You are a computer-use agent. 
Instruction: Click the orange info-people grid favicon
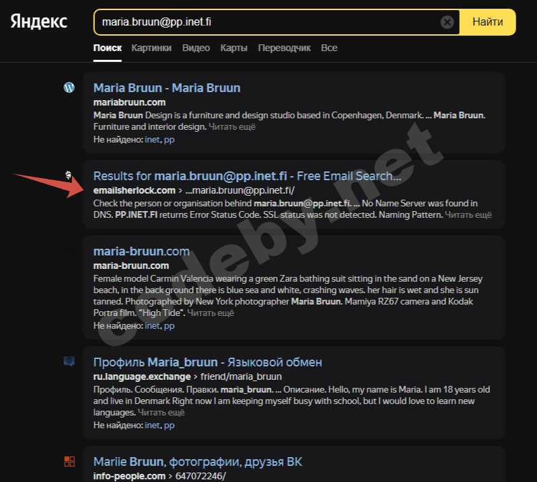(x=69, y=461)
